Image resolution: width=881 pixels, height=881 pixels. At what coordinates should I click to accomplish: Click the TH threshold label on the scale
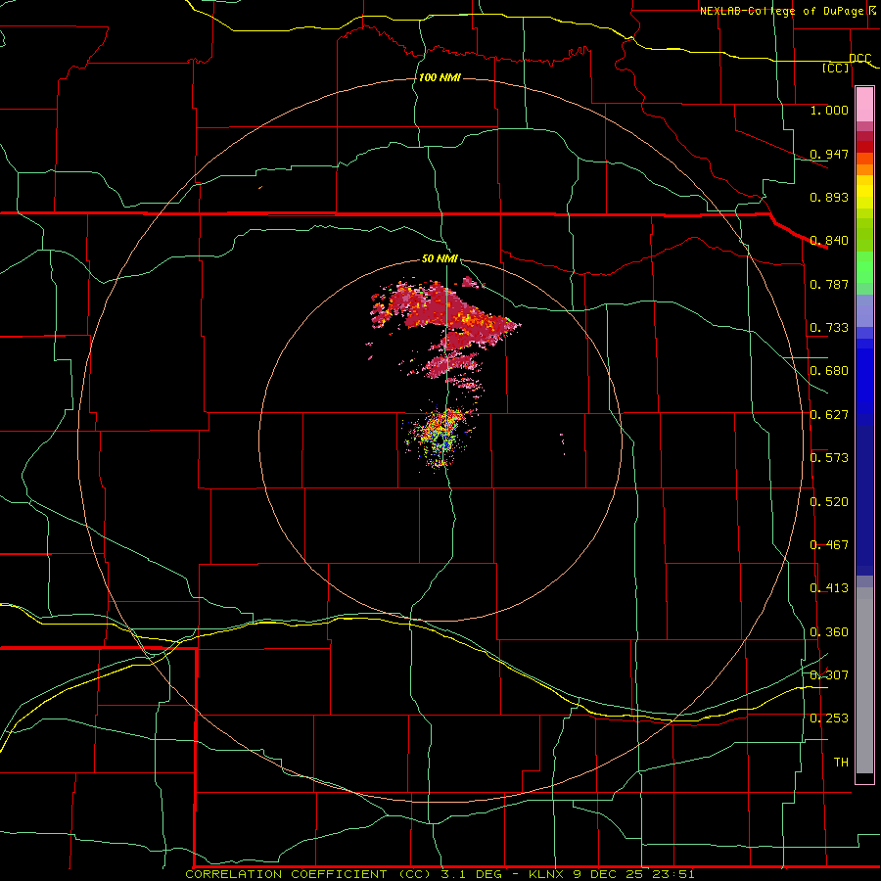(x=841, y=763)
